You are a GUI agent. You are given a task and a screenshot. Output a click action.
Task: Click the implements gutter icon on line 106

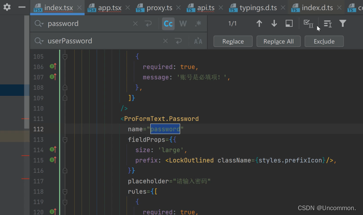pos(53,66)
